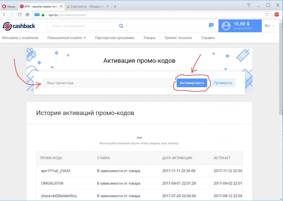Click the ePN cashback logo

(x=19, y=26)
